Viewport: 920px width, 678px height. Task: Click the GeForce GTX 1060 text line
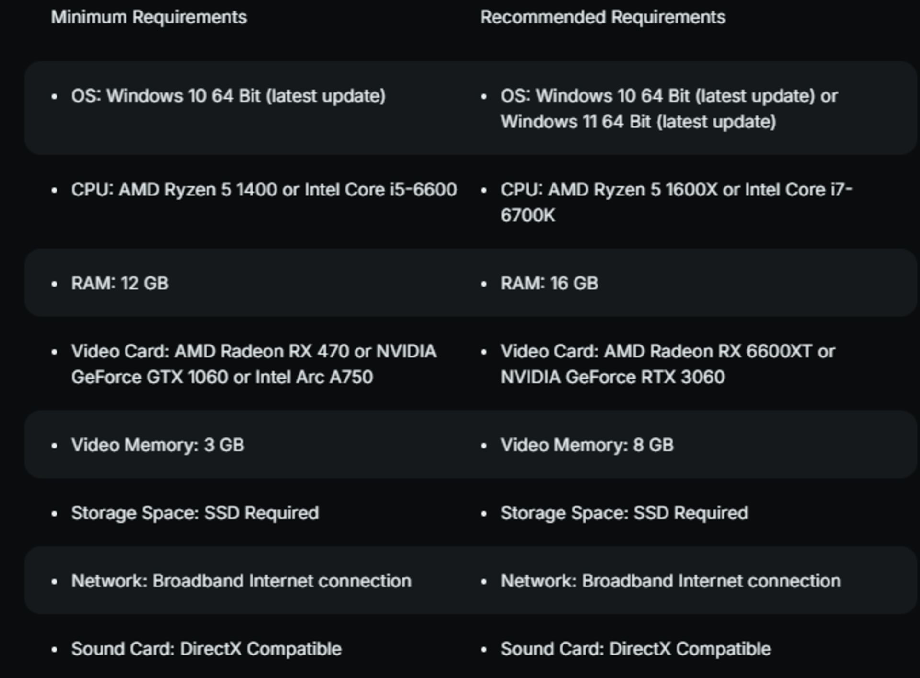(x=222, y=377)
